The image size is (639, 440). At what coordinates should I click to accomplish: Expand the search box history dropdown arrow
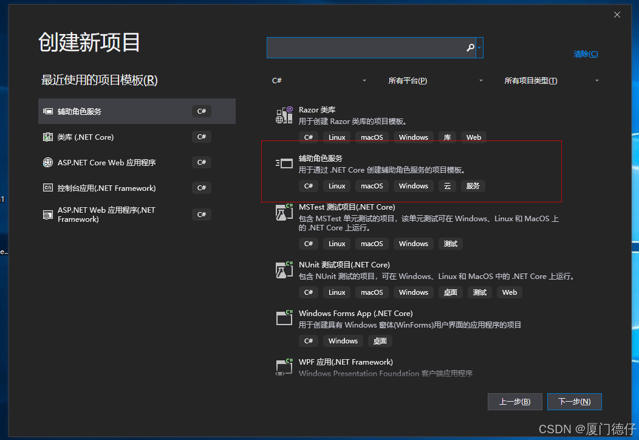pyautogui.click(x=480, y=47)
